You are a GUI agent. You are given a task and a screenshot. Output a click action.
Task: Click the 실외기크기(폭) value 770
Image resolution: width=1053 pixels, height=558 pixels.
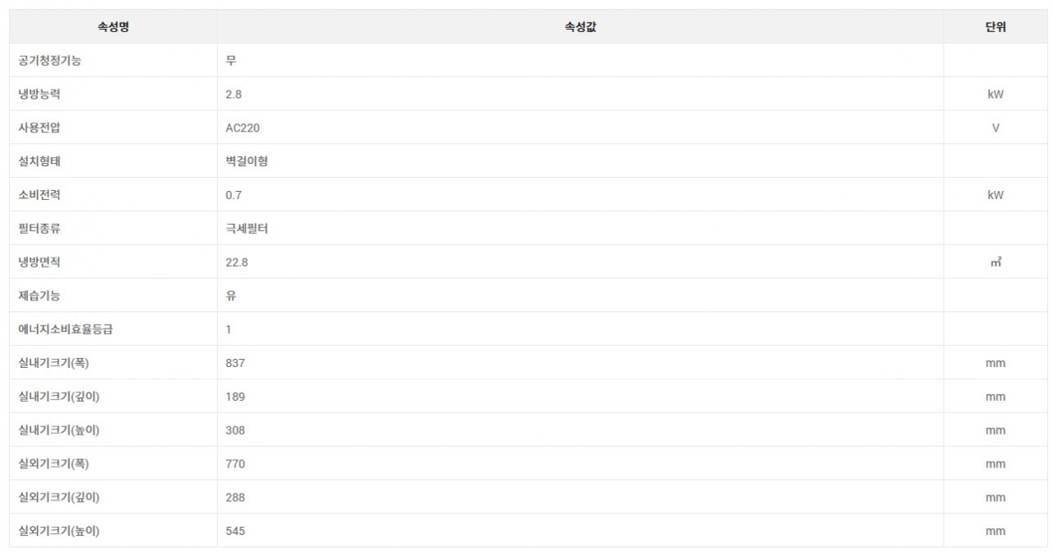coord(235,464)
